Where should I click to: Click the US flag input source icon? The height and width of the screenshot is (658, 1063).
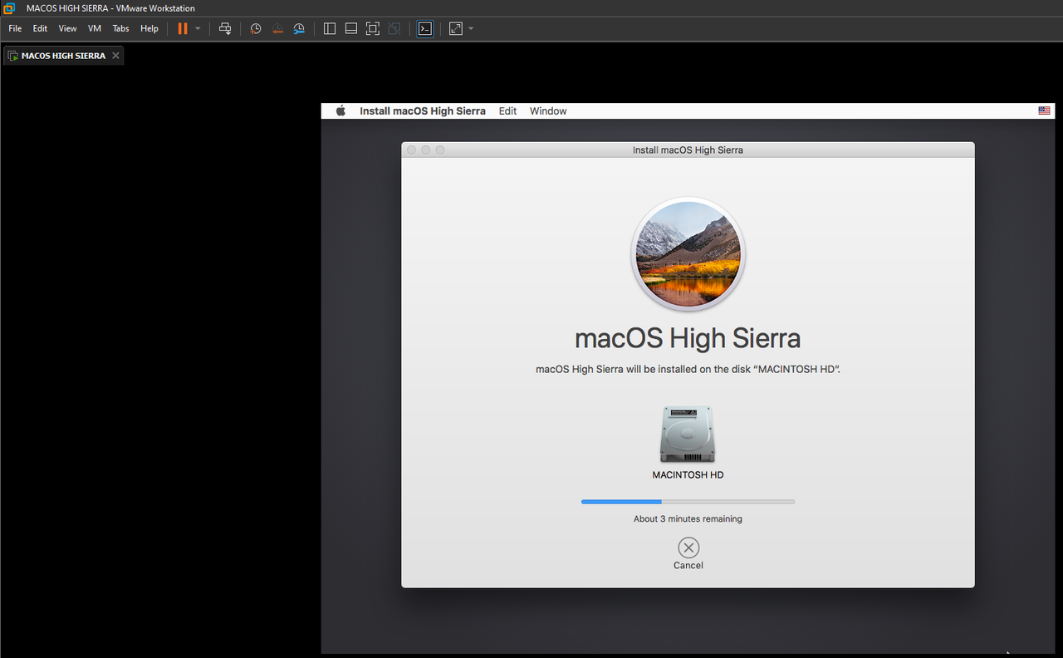tap(1044, 110)
